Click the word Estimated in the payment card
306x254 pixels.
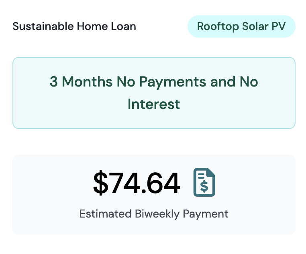pyautogui.click(x=105, y=214)
